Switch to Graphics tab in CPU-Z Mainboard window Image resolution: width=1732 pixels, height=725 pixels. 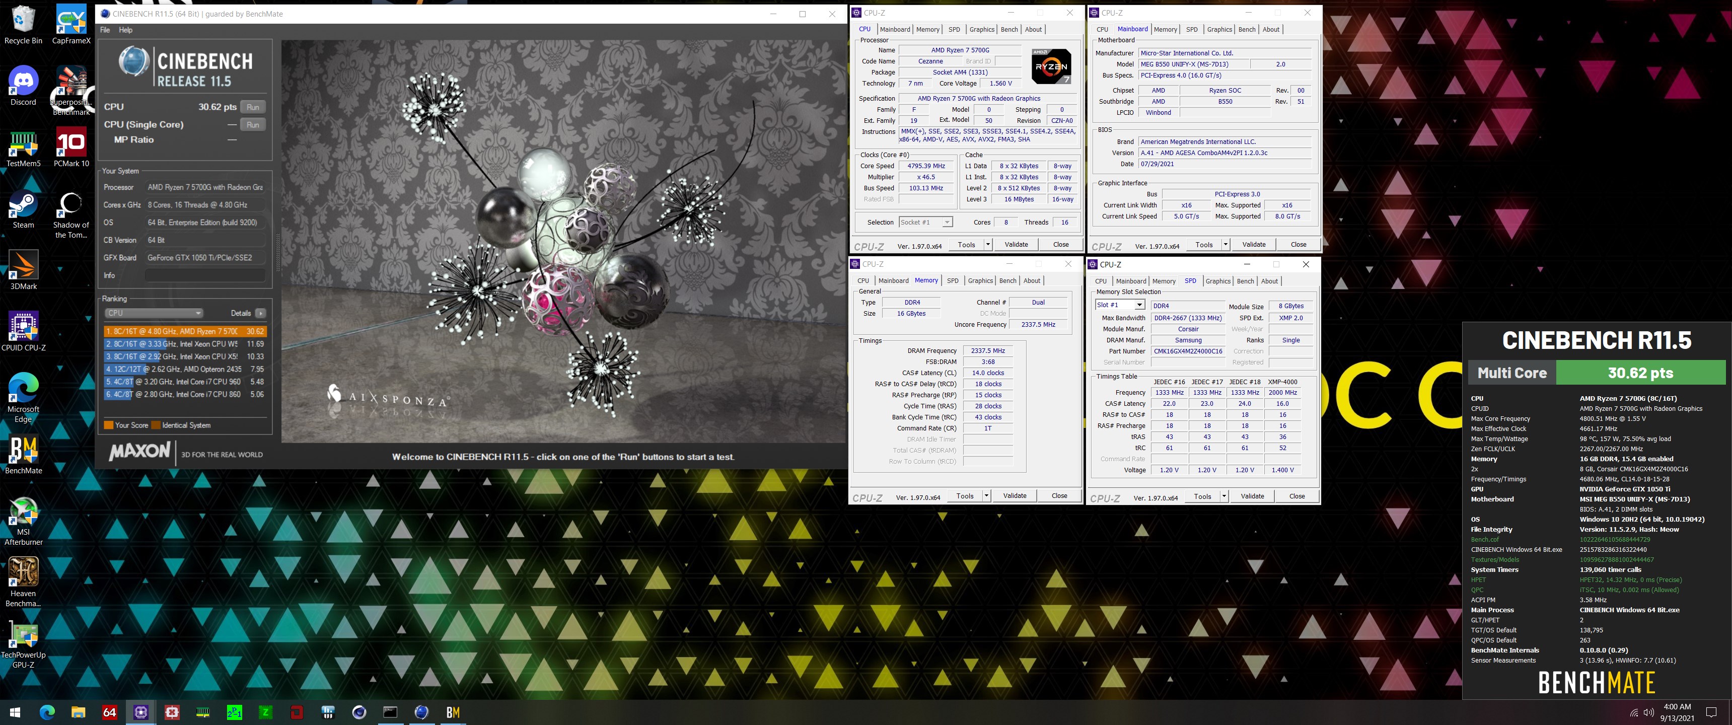pos(1219,30)
